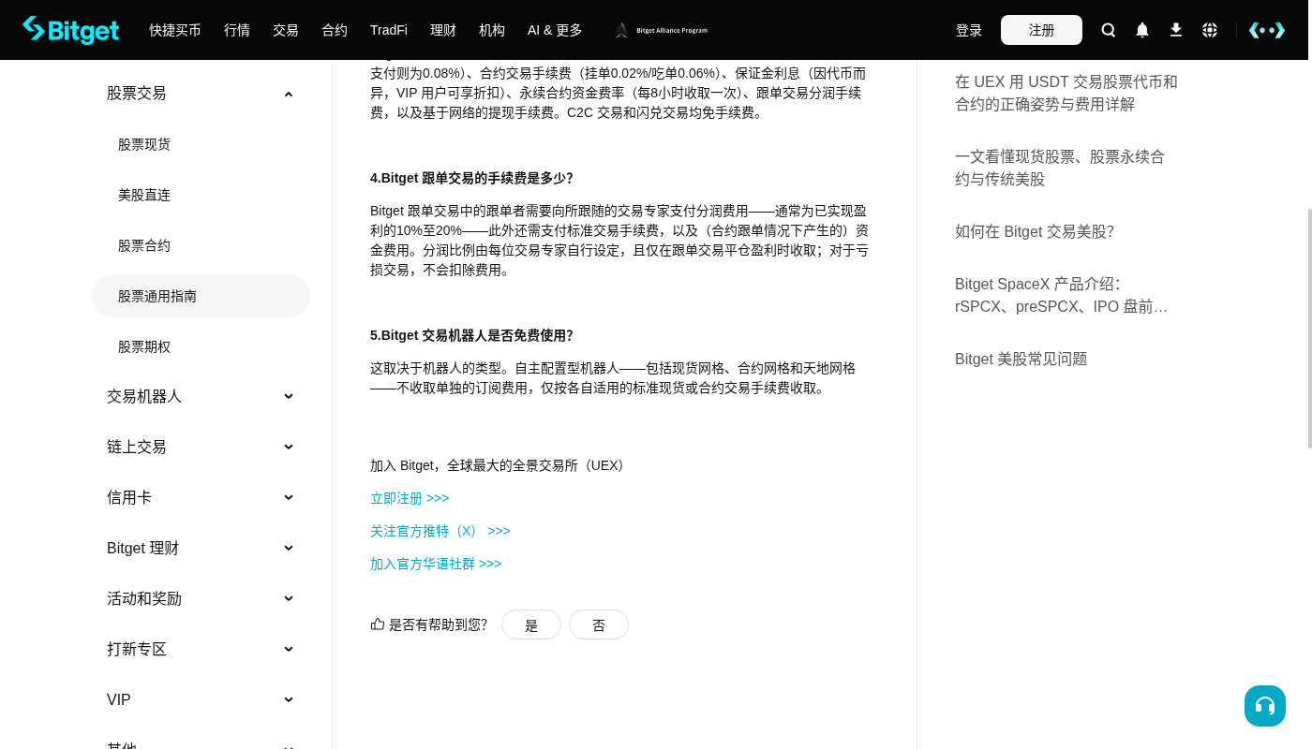Click the Bitget Alliance Program banner
This screenshot has width=1312, height=749.
(x=662, y=30)
